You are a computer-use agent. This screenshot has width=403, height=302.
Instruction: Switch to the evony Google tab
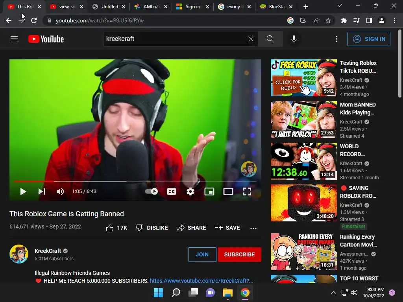coord(235,7)
